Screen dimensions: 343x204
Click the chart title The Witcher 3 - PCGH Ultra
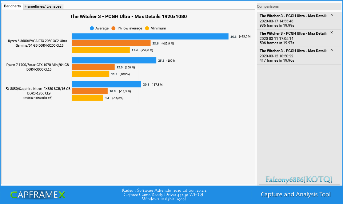128,17
